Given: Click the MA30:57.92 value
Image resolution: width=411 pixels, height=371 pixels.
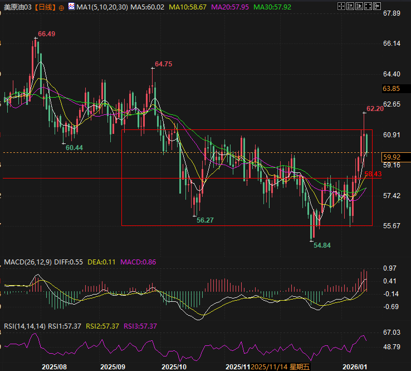Looking at the screenshot, I should [272, 7].
